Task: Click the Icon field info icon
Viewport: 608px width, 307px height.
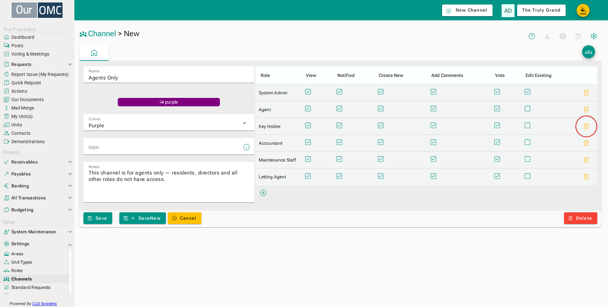Action: point(246,147)
